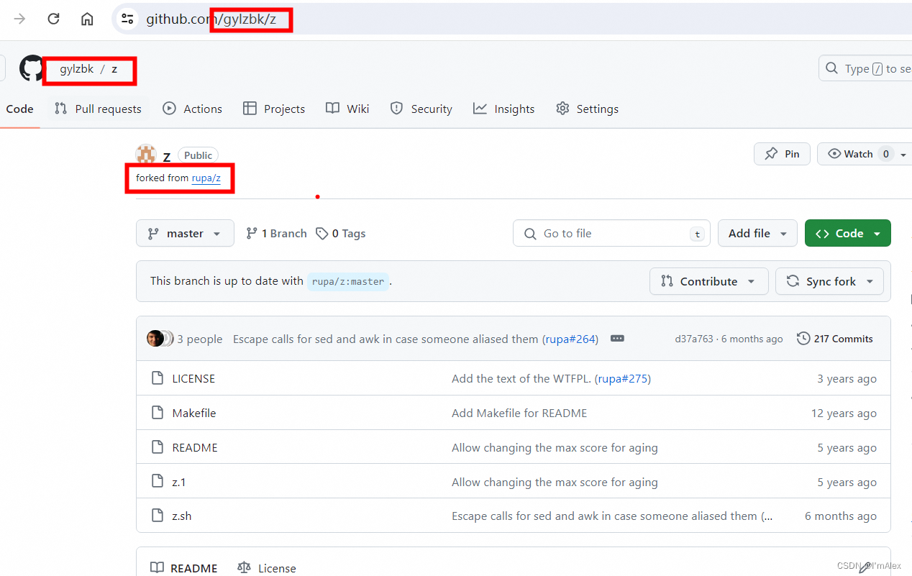Open the Actions tab
Screen dimensions: 912x576
(193, 109)
